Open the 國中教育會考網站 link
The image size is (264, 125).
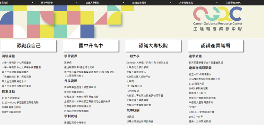74,92
